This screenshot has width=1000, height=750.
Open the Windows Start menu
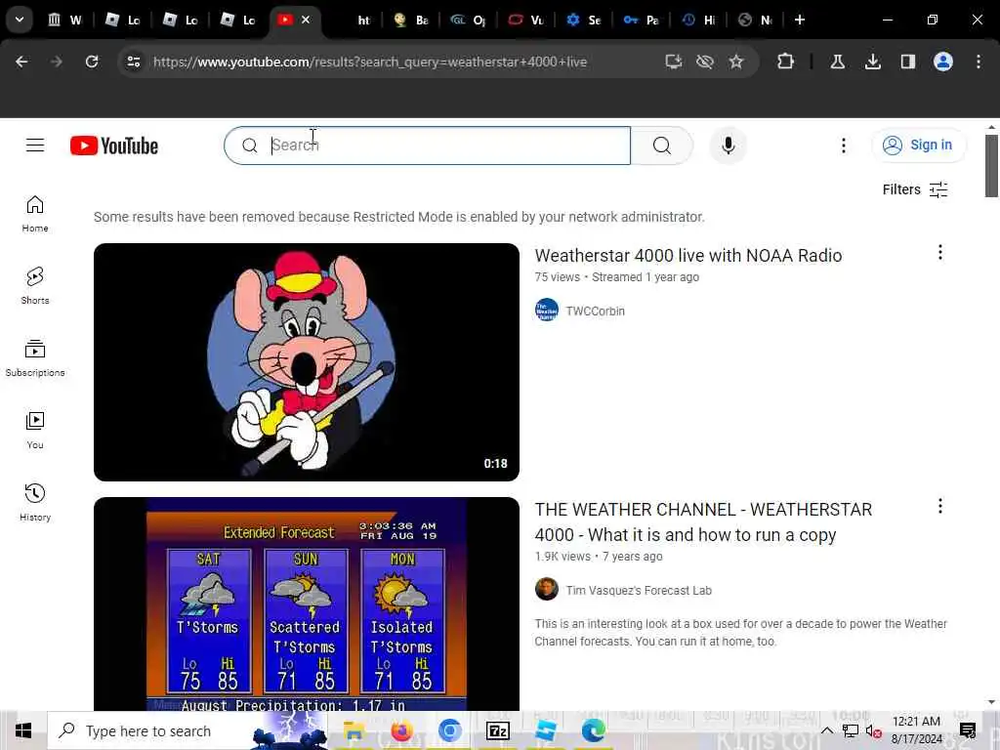point(23,730)
